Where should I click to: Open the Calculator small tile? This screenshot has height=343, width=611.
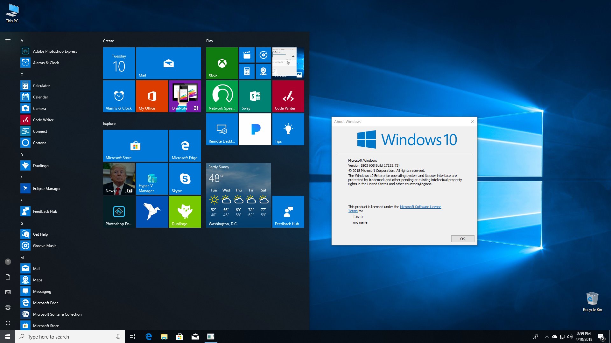247,71
